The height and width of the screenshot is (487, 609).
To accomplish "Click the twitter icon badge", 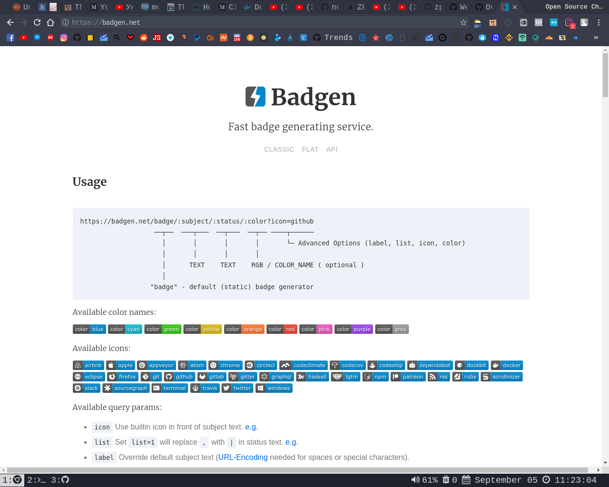I will point(237,388).
